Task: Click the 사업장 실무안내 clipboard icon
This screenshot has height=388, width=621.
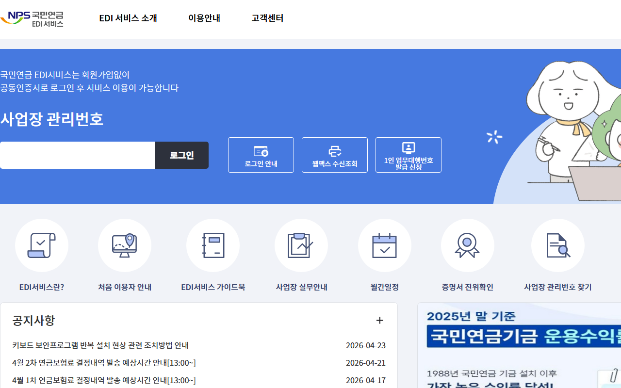Action: pyautogui.click(x=301, y=245)
